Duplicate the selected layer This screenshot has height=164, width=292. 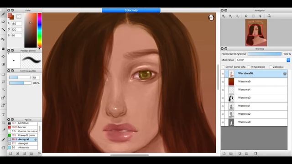(x=240, y=154)
